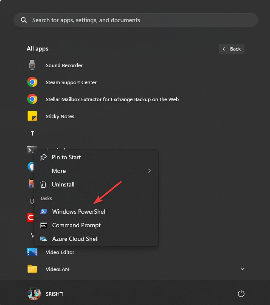Click the Back button
The height and width of the screenshot is (305, 270).
click(x=231, y=49)
